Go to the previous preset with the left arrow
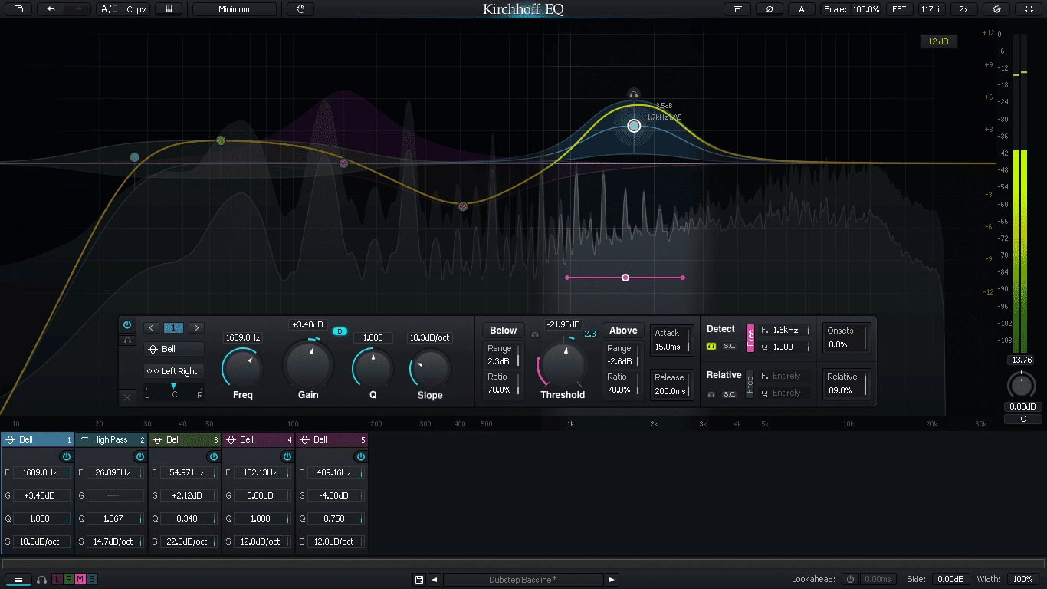This screenshot has width=1047, height=589. pyautogui.click(x=435, y=580)
